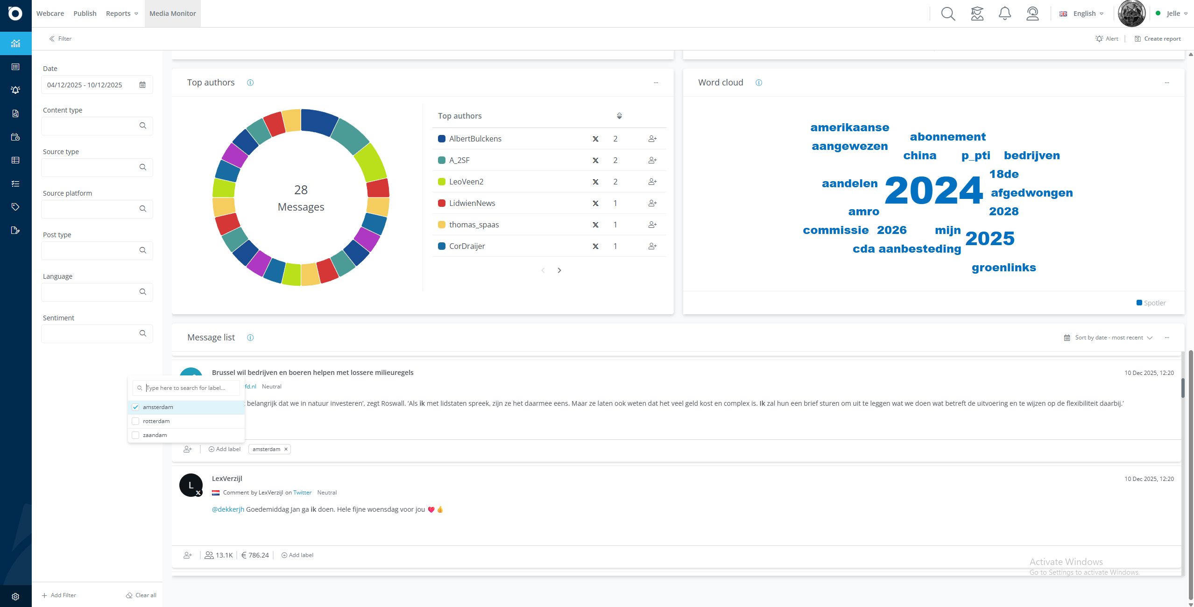Check the zaandam label checkbox
The width and height of the screenshot is (1194, 607).
(x=135, y=435)
